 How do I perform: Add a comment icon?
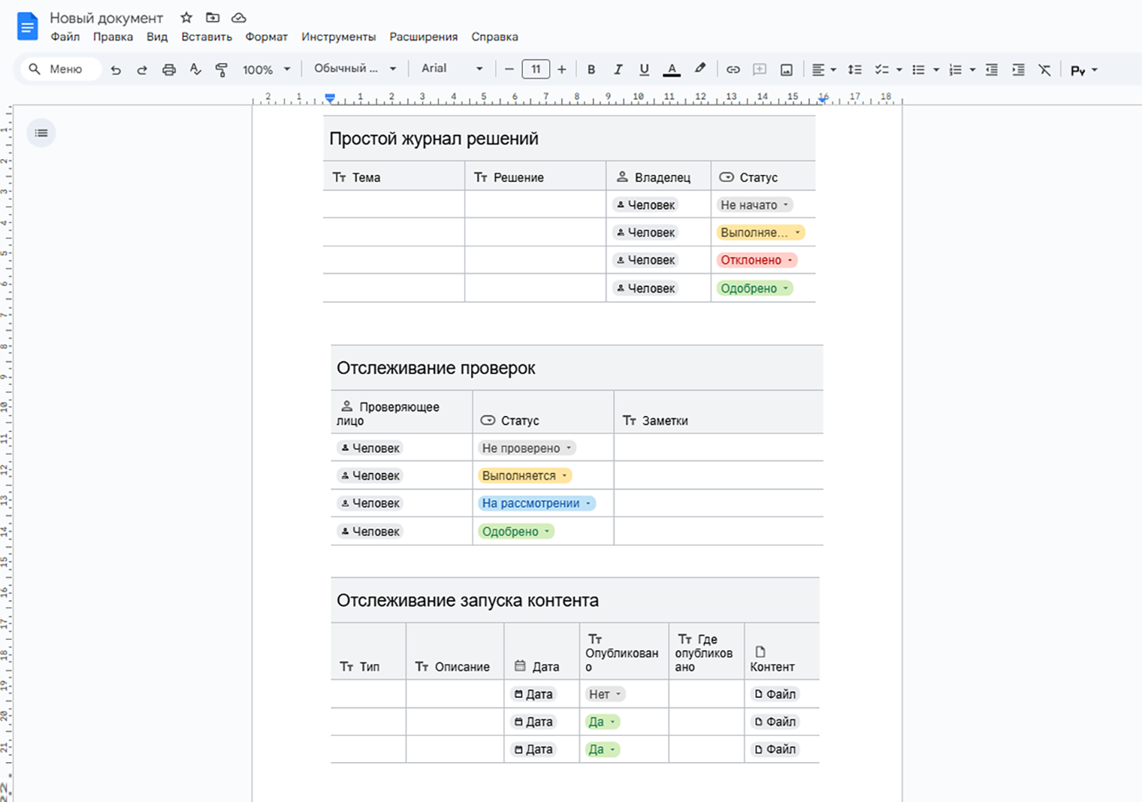pyautogui.click(x=760, y=70)
